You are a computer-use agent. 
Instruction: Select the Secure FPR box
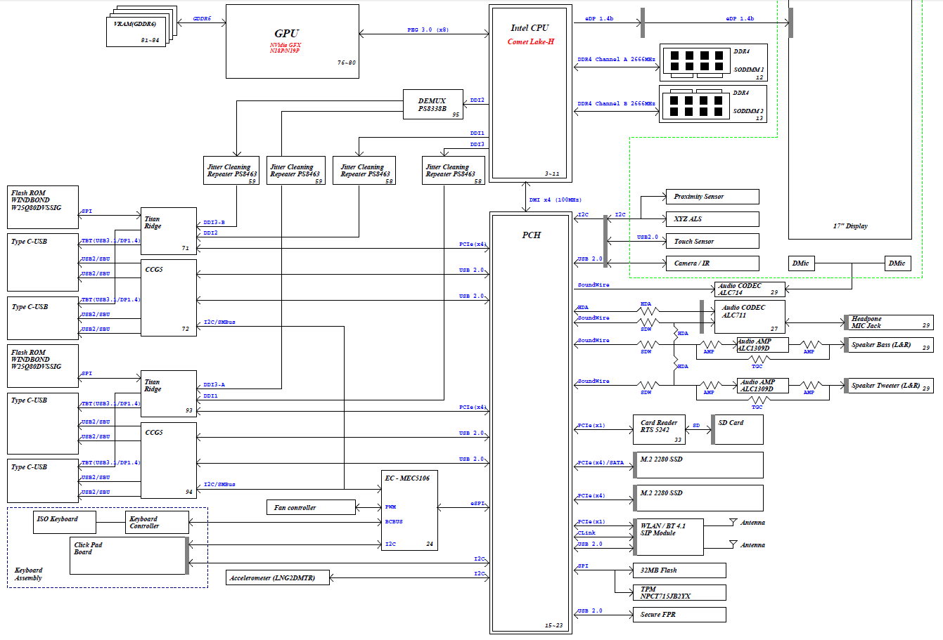tap(679, 615)
